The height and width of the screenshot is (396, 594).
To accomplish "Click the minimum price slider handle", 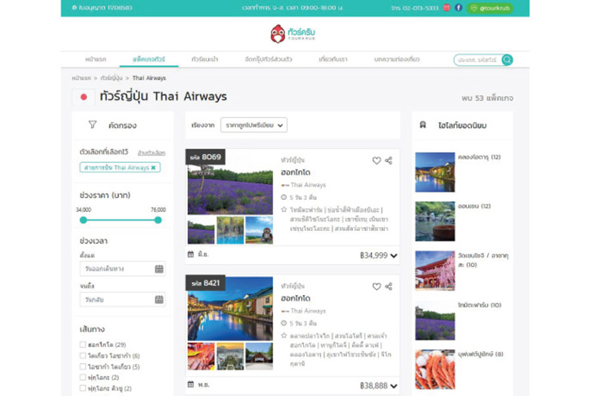I will (83, 220).
